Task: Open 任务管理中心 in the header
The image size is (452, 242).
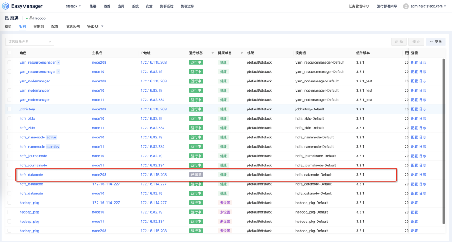Action: click(359, 6)
